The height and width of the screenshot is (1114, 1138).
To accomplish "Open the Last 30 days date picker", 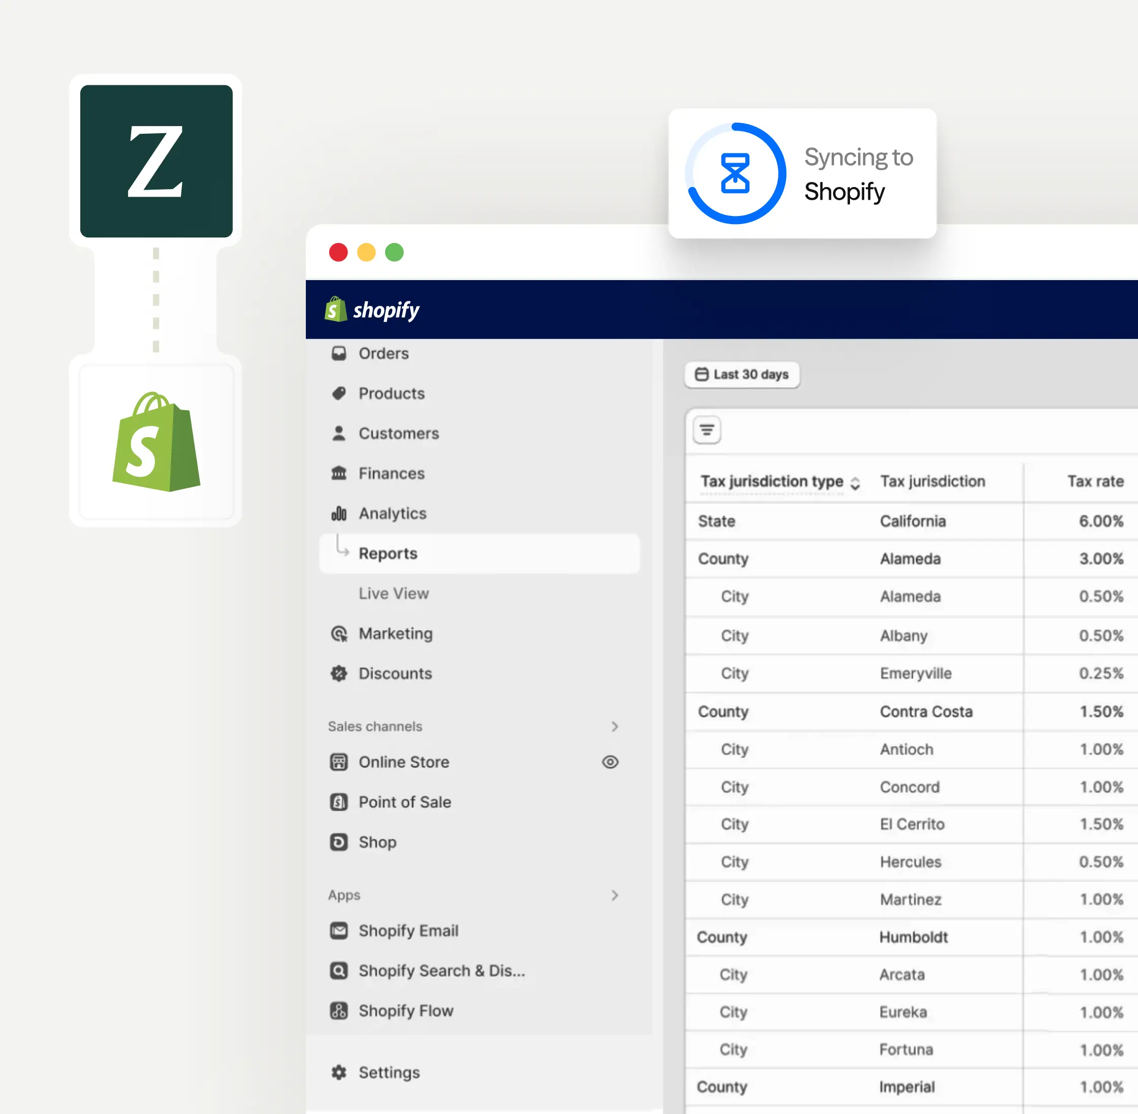I will point(742,375).
